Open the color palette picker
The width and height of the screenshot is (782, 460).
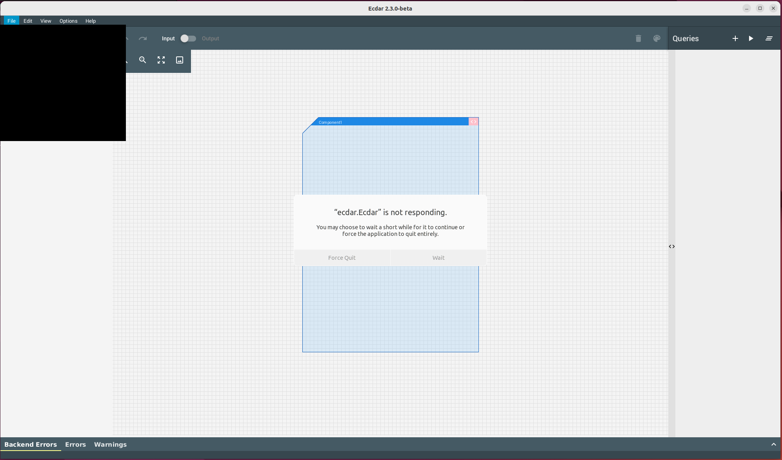[657, 38]
